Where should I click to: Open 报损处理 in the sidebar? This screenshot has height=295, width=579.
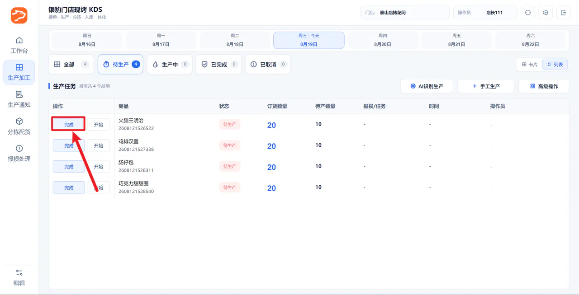coord(19,154)
